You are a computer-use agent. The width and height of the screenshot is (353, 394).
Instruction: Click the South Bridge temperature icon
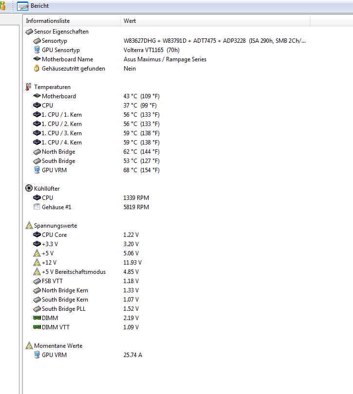point(37,161)
